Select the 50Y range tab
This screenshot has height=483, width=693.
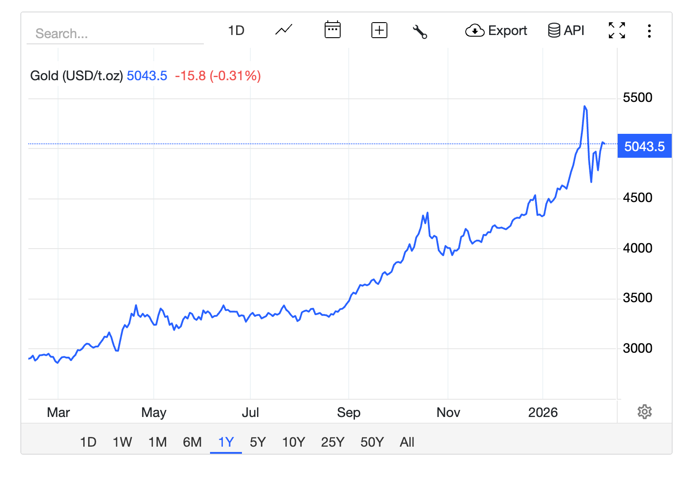coord(372,442)
